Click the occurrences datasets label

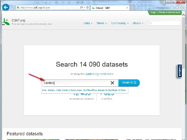[82, 99]
